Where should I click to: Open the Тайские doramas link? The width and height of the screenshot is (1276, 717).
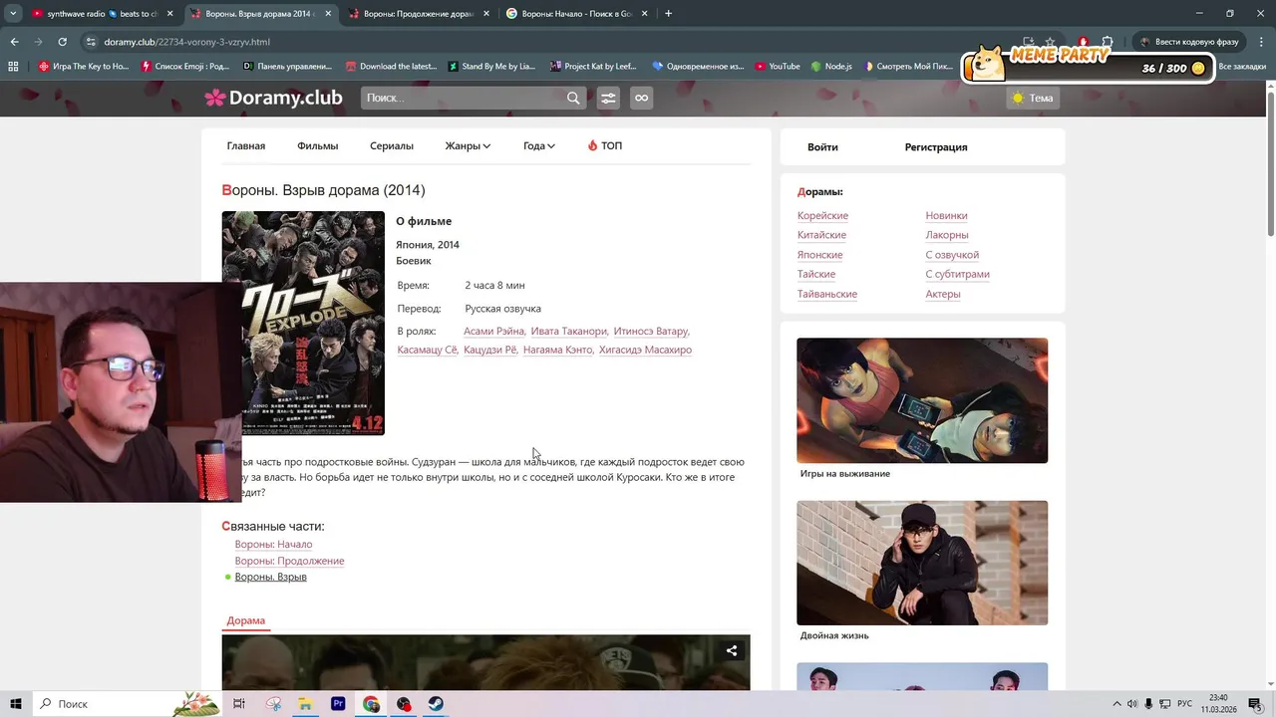tap(816, 274)
